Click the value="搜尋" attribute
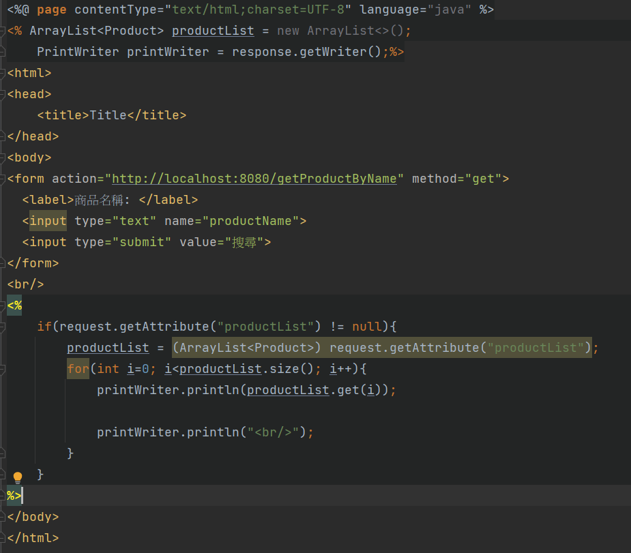Viewport: 631px width, 553px height. (x=222, y=242)
